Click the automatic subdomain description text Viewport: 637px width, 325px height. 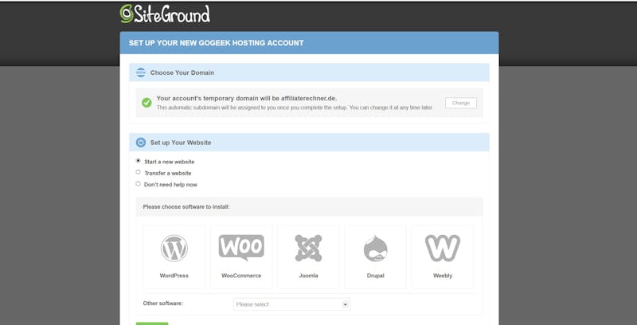tap(295, 108)
